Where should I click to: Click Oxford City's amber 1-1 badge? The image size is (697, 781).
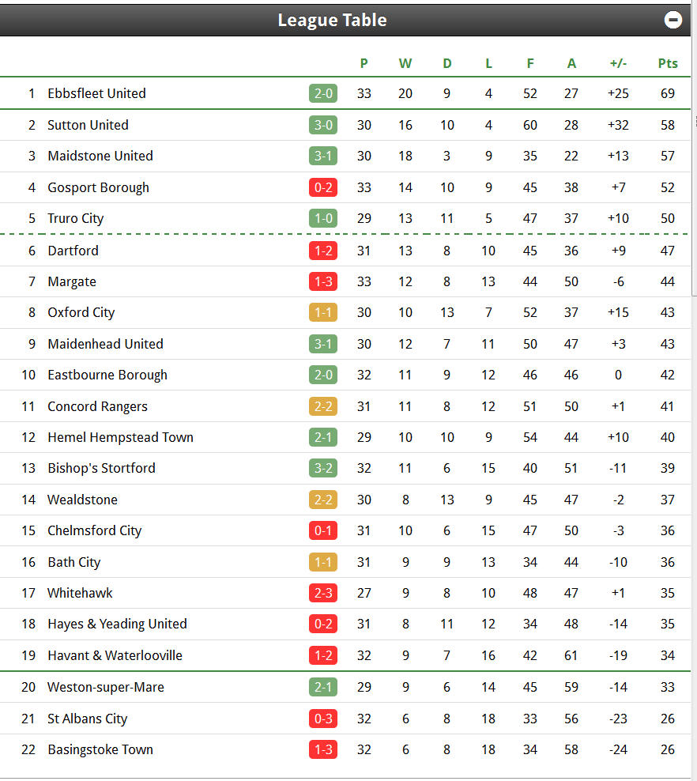(323, 313)
